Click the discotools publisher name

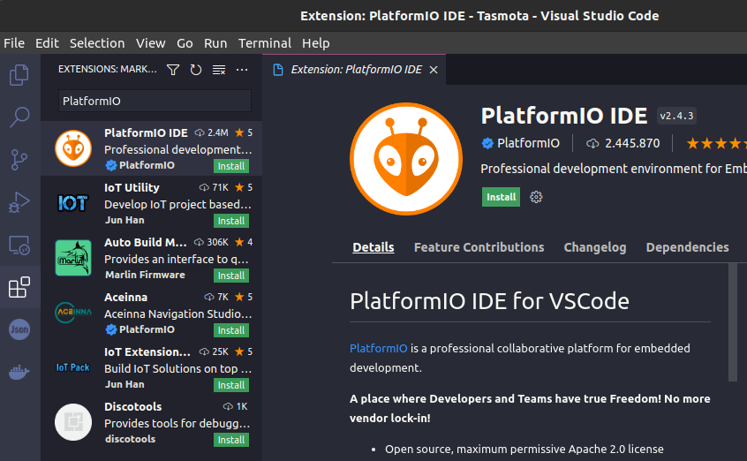tap(130, 440)
